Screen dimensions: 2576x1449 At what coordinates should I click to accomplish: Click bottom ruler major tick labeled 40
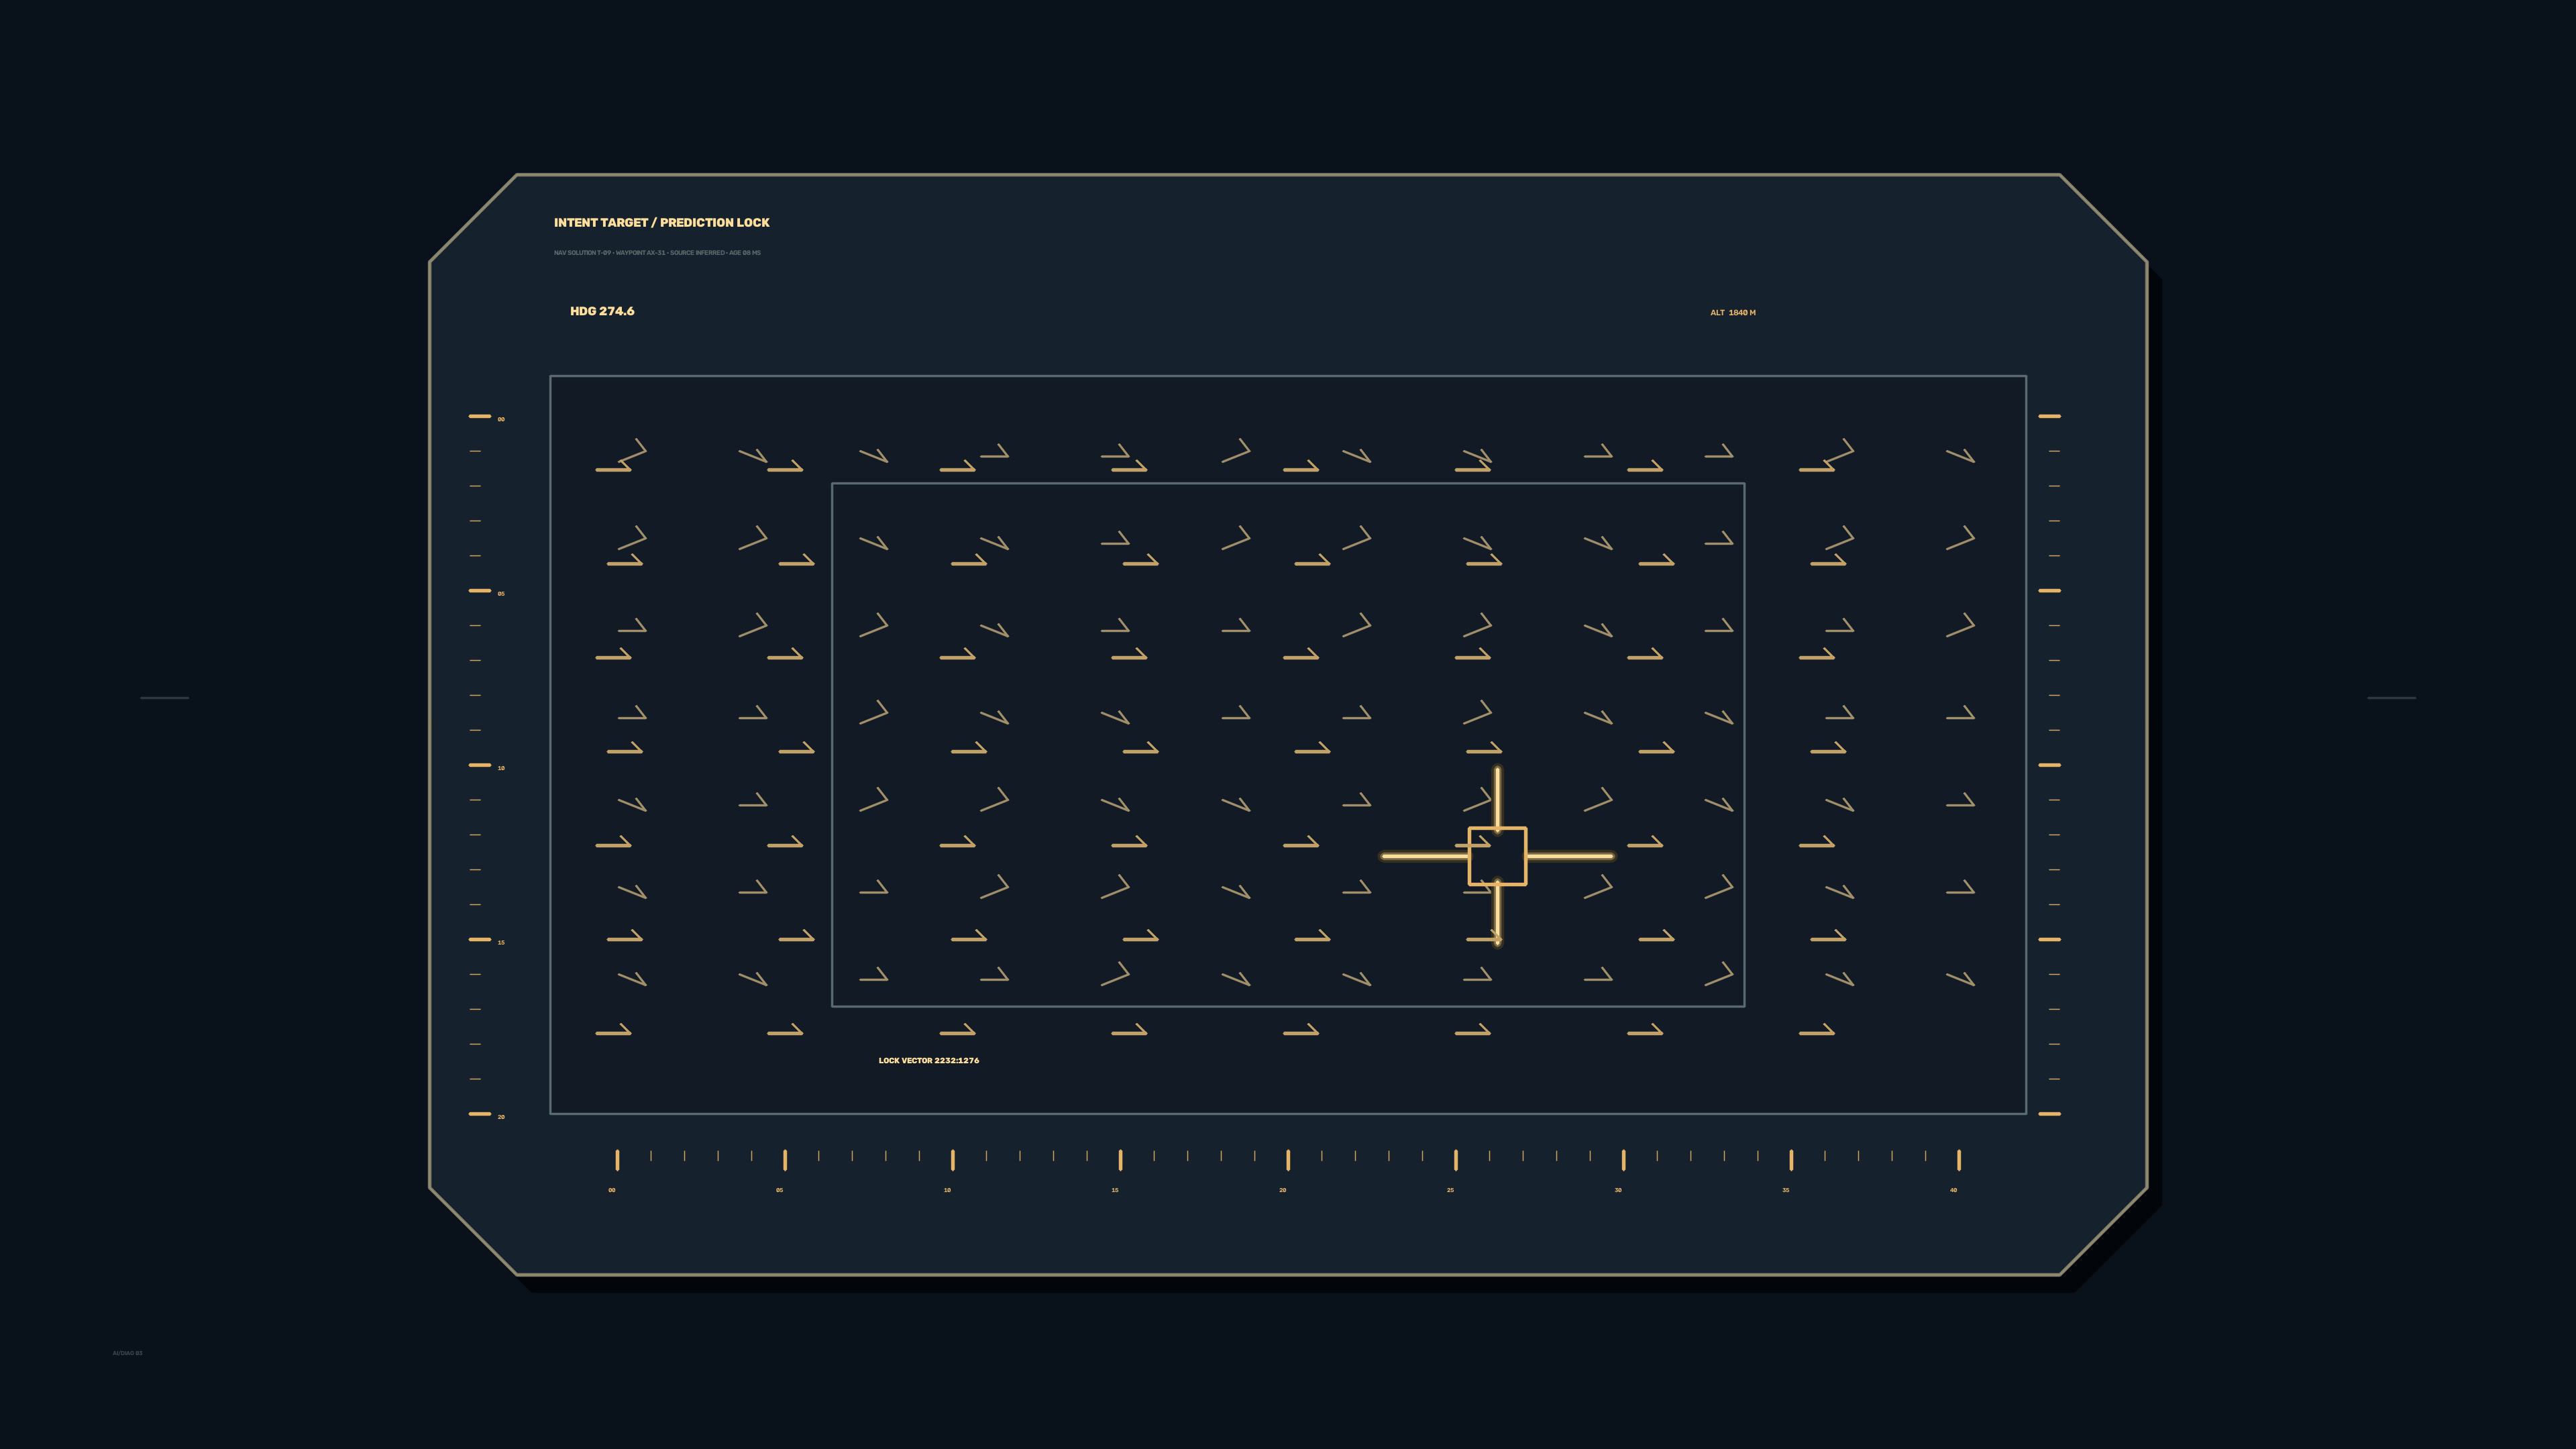(x=1959, y=1160)
